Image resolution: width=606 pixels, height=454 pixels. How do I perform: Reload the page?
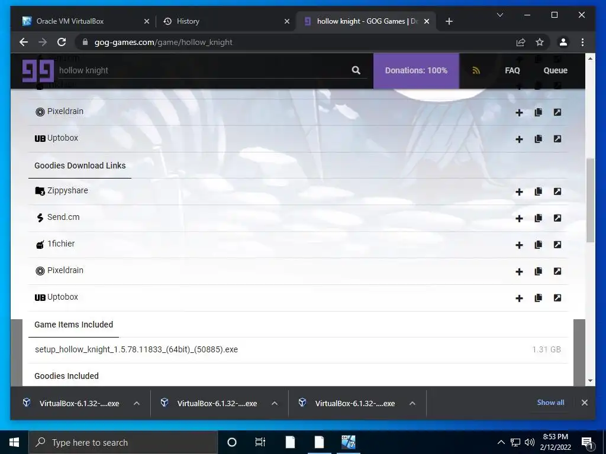pos(62,42)
